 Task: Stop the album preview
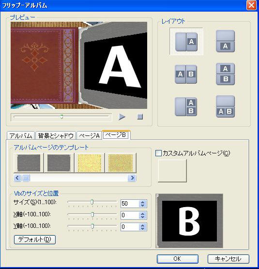[x=140, y=117]
